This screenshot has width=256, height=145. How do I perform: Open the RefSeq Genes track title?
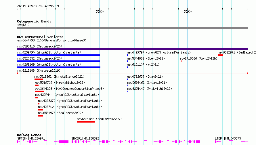click(29, 135)
